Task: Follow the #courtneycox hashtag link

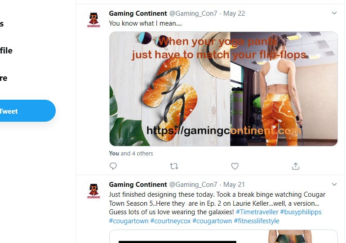Action: pyautogui.click(x=170, y=221)
